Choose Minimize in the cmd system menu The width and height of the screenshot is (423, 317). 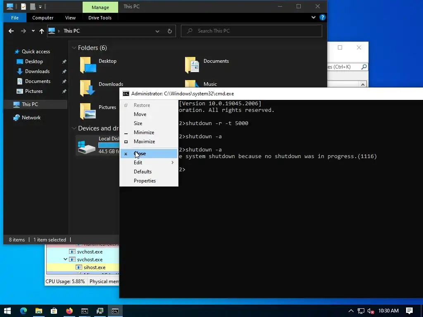click(149, 132)
